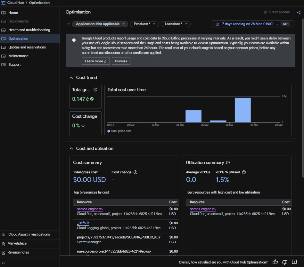Click help icon beside Utilisation summary

[x=228, y=163]
